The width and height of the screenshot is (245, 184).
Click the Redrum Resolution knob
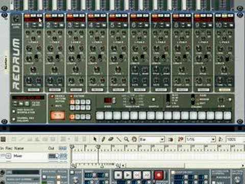click(x=132, y=101)
